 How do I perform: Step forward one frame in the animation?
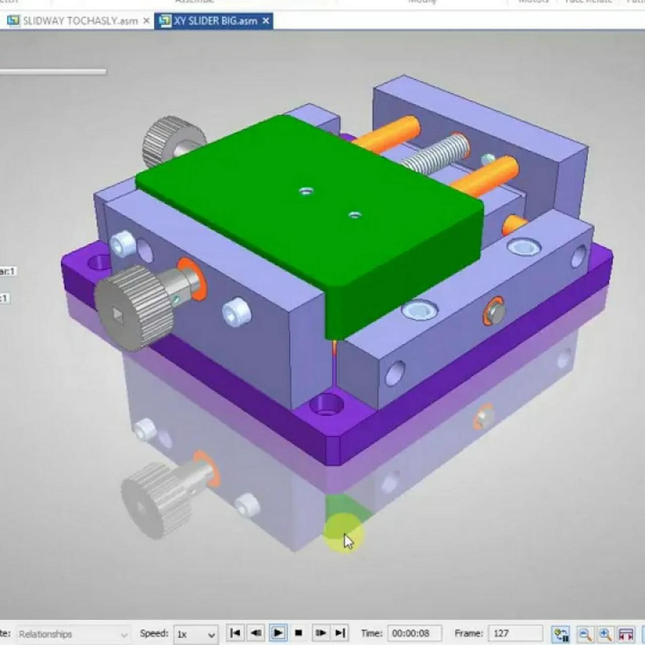click(x=319, y=633)
